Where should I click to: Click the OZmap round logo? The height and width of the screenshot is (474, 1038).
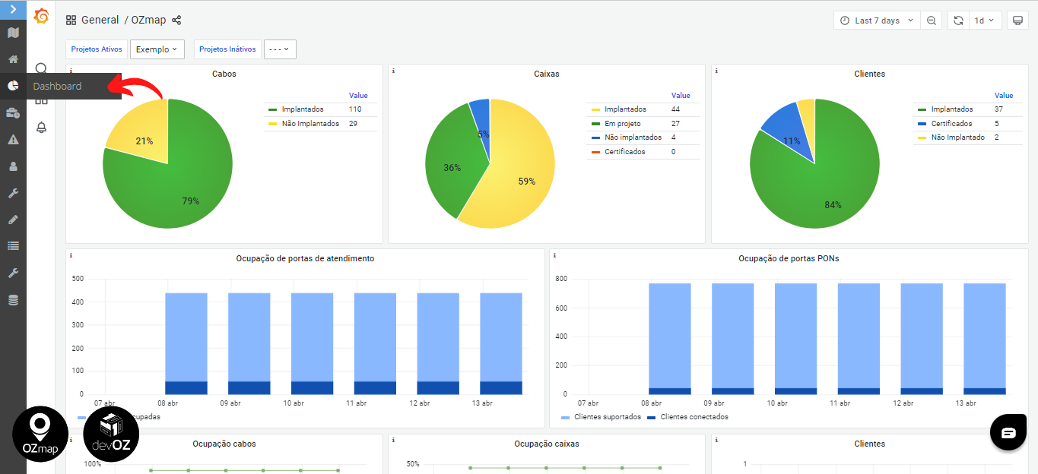tap(40, 434)
